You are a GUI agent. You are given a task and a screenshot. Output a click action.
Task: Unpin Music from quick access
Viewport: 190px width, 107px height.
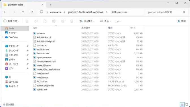point(27,64)
